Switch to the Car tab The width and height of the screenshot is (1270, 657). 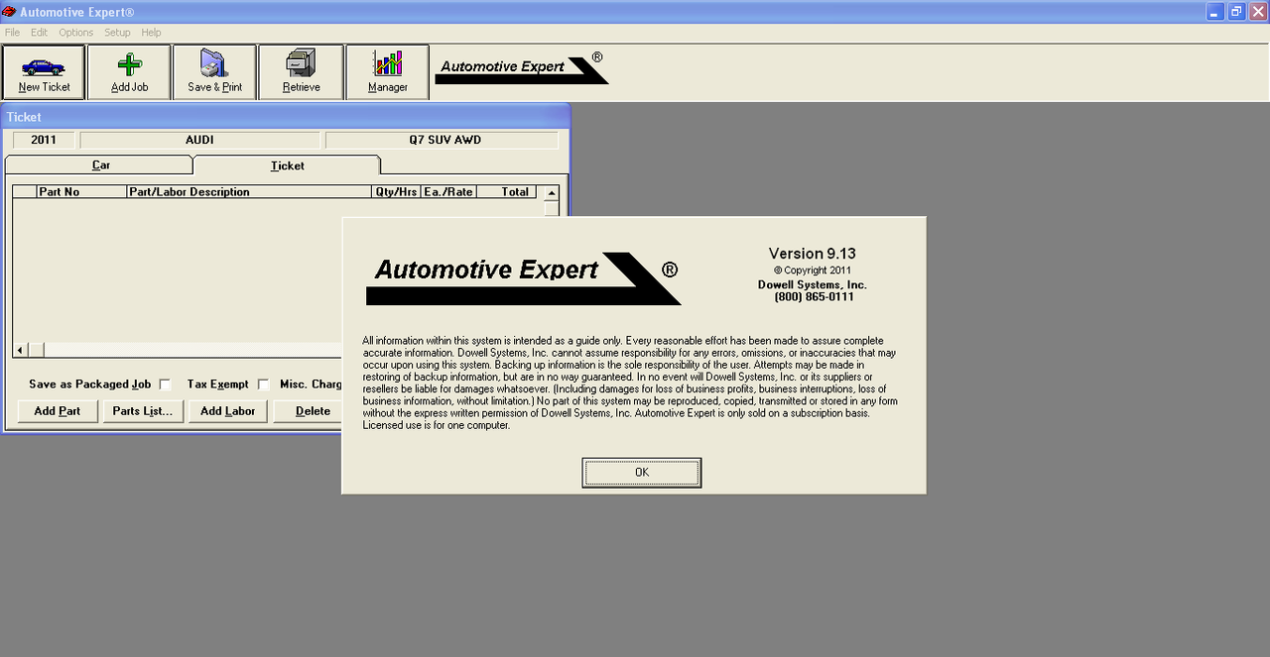tap(100, 165)
